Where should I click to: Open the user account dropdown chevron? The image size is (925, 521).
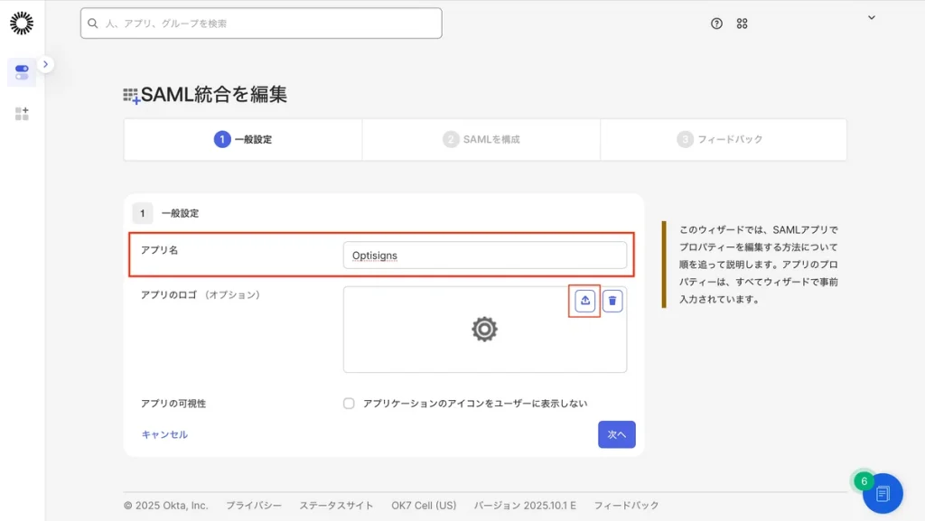[872, 17]
